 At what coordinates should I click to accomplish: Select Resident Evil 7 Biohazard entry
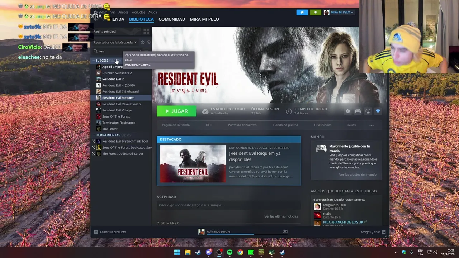[x=120, y=91]
